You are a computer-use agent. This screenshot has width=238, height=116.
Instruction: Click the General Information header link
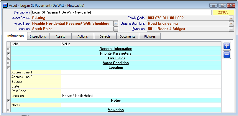point(116,49)
